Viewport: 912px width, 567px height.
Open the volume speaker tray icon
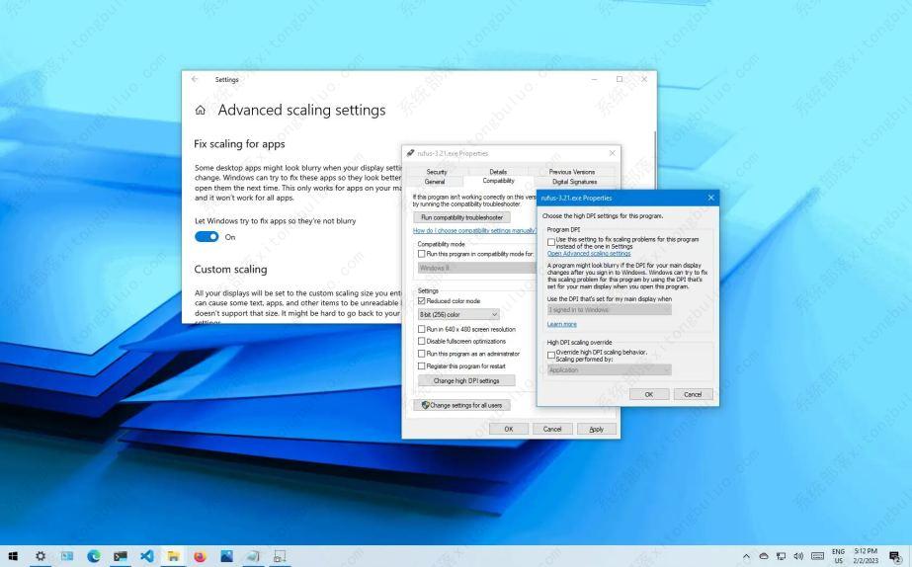(x=798, y=556)
